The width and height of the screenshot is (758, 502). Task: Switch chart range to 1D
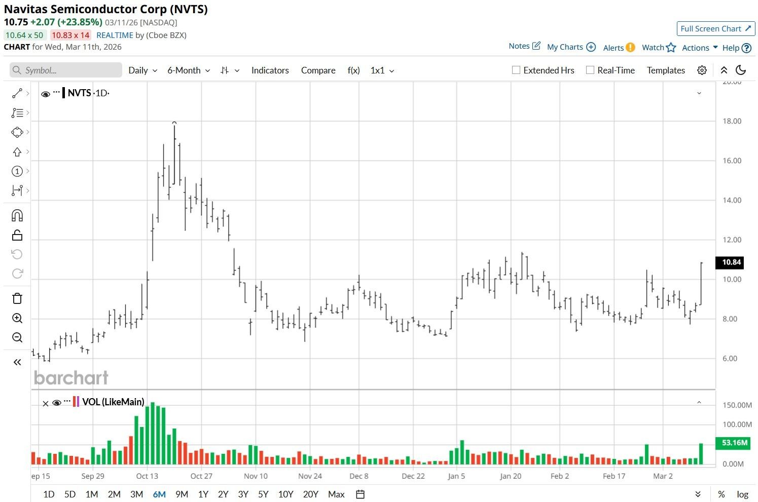49,494
